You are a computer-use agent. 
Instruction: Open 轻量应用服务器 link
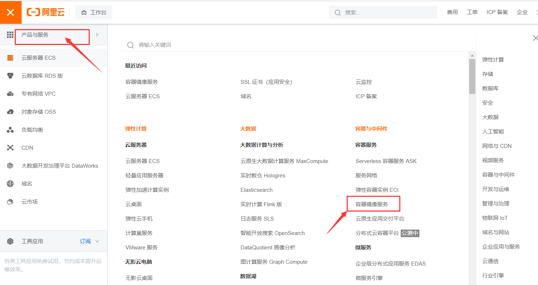pos(144,176)
